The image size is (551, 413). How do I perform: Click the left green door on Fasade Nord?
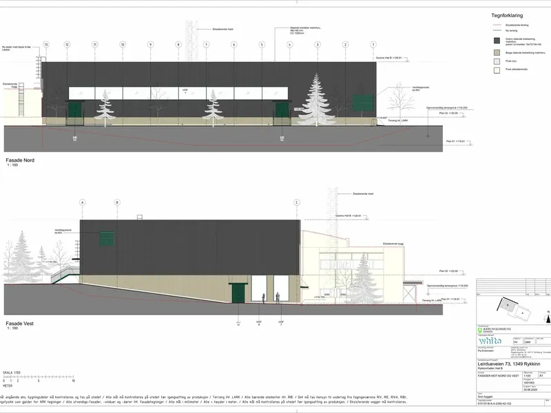pyautogui.click(x=74, y=110)
